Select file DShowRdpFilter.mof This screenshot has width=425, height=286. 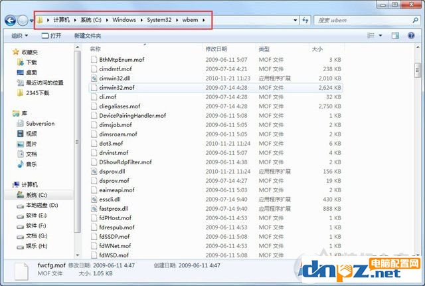(126, 162)
